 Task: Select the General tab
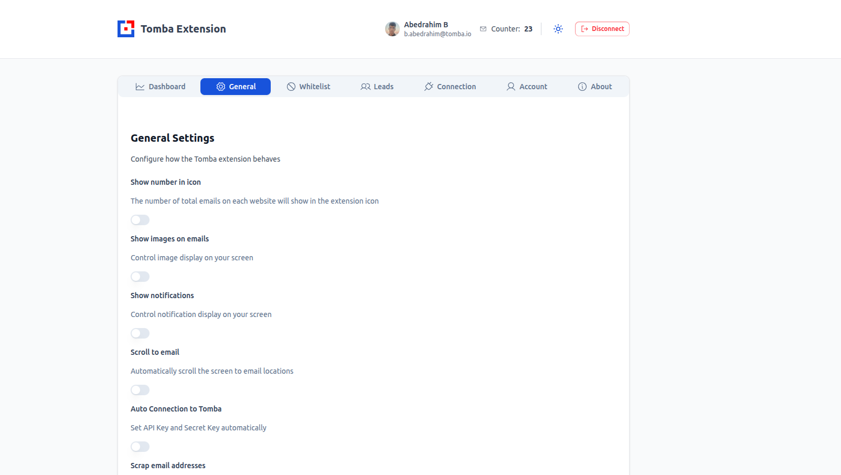click(x=236, y=87)
